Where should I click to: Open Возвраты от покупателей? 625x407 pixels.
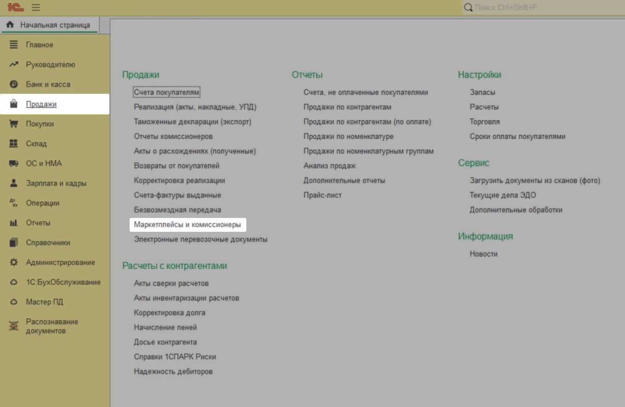pos(177,166)
